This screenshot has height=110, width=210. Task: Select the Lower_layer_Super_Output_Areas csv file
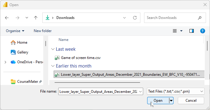click(x=129, y=74)
